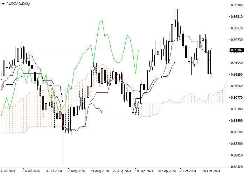Open the dropdown triangle beside AUDCAD,Daily
Viewport: 245px width, 175px height.
tap(3, 4)
